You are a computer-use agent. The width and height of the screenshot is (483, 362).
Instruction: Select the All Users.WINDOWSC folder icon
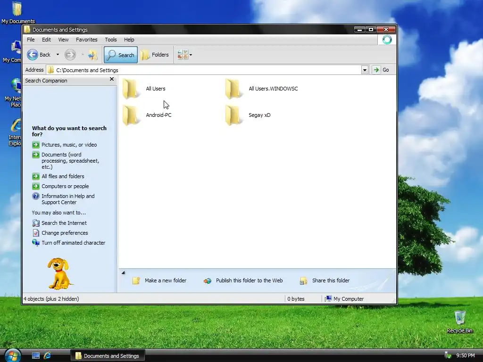tap(233, 89)
